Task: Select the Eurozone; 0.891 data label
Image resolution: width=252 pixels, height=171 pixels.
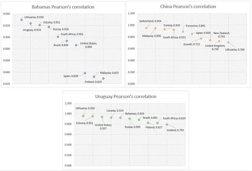Action: coord(196,26)
